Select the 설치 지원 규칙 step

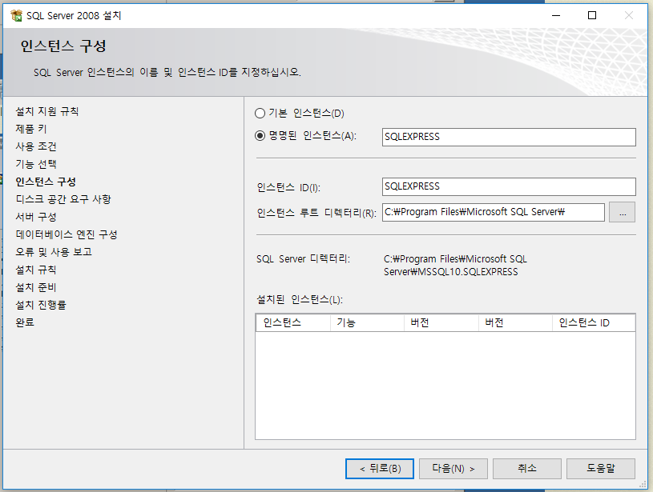[47, 111]
